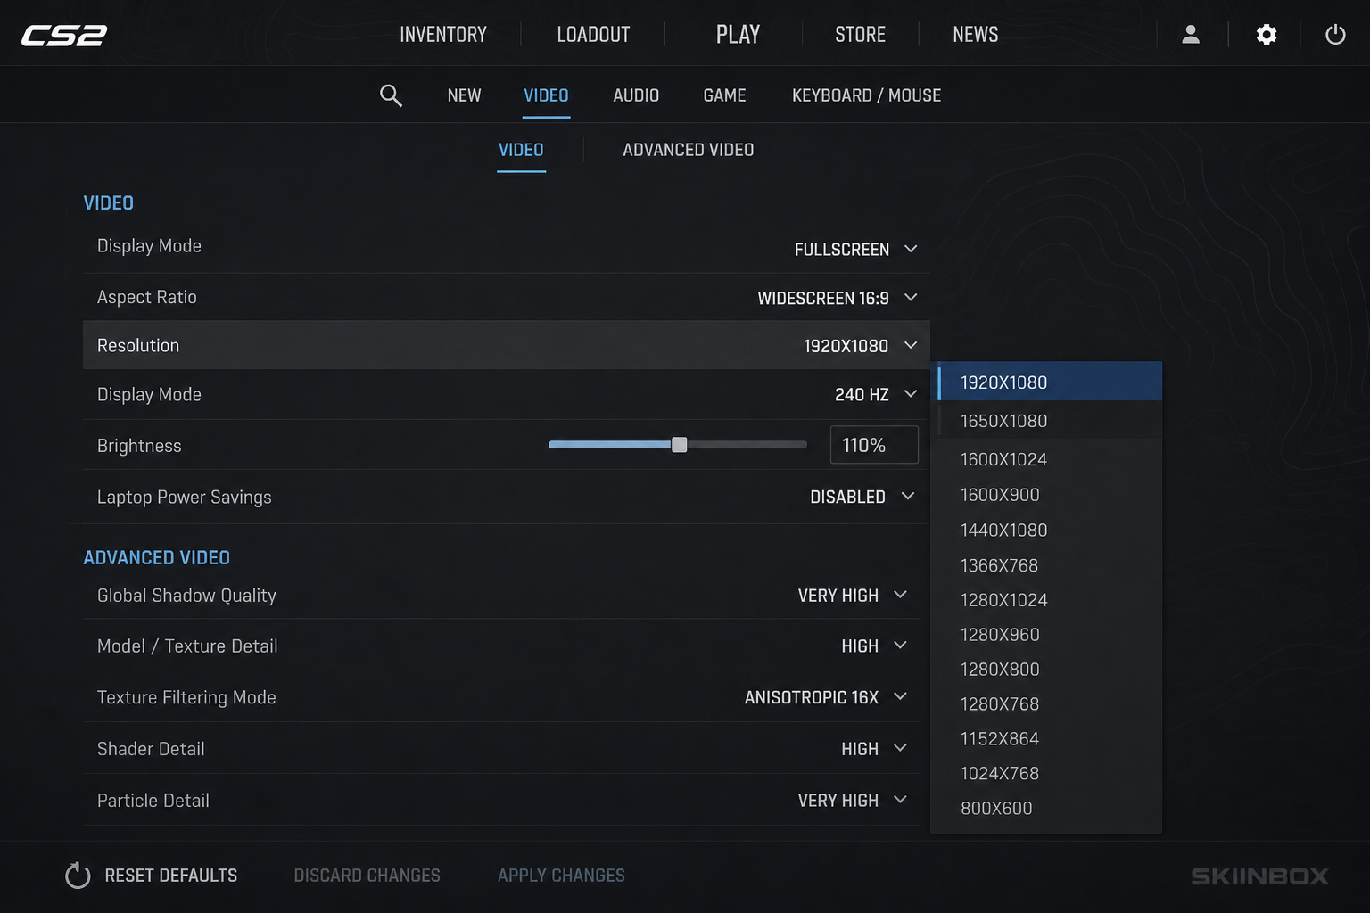Viewport: 1370px width, 913px height.
Task: Open the settings gear icon
Action: [x=1267, y=35]
